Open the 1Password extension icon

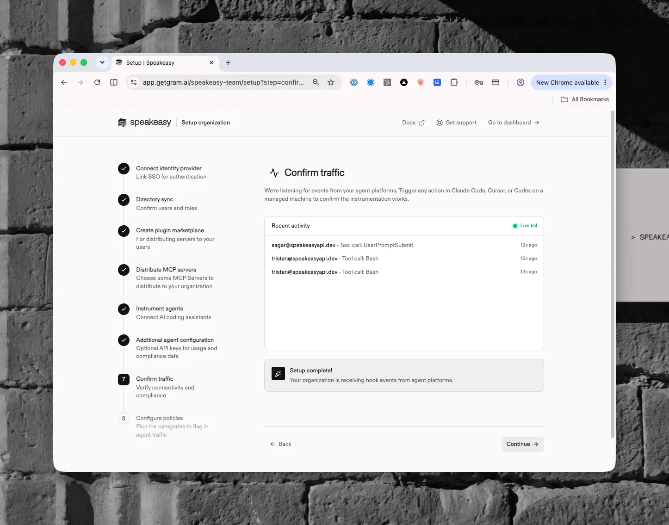[354, 82]
